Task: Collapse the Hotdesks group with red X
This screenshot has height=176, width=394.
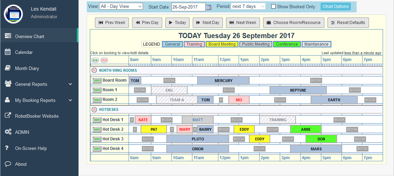Action: tap(94, 110)
